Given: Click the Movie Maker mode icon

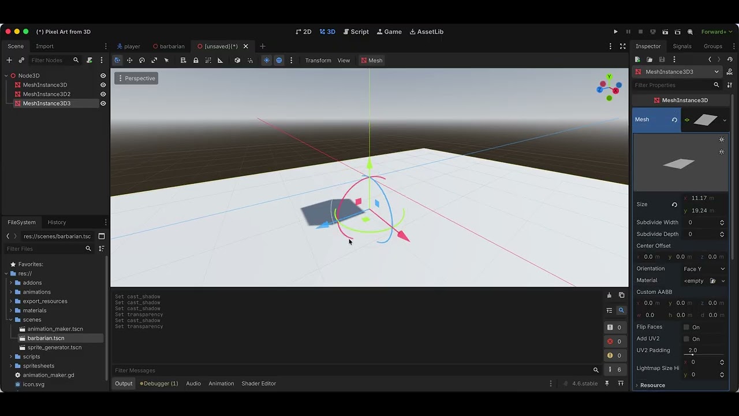Looking at the screenshot, I should (x=690, y=32).
